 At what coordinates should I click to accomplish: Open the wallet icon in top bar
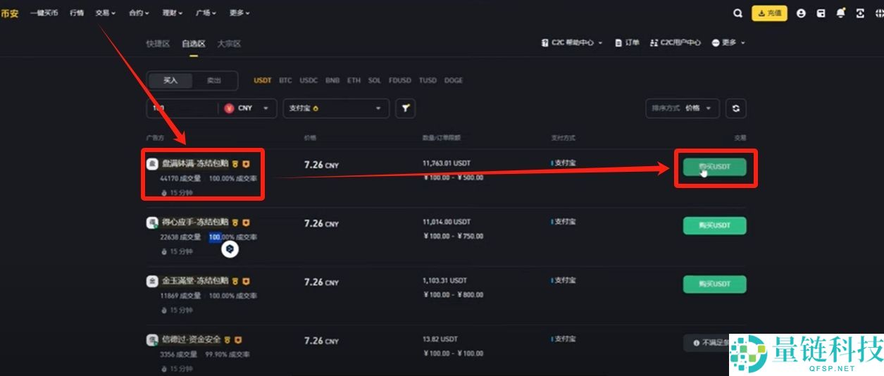point(821,13)
